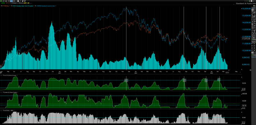
Task: Toggle the Snap checkbox in drawing palette
Action: point(252,39)
